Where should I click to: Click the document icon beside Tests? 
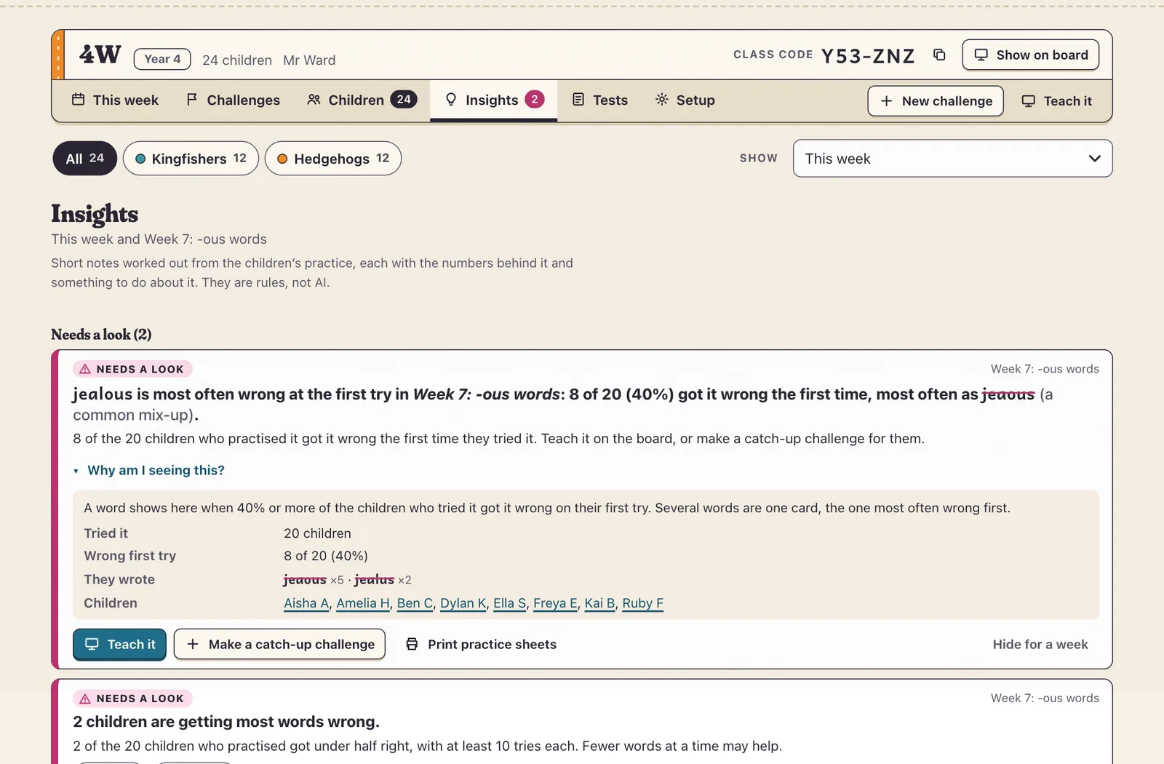tap(578, 99)
